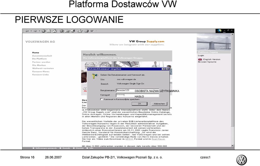
Task: Open the Konzern-Links navigation item
Action: pyautogui.click(x=40, y=74)
